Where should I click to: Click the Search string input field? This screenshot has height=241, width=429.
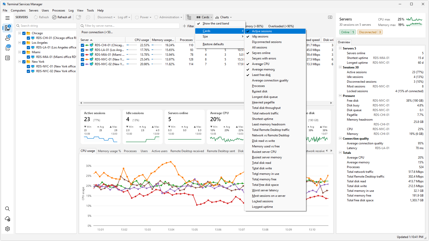pyautogui.click(x=46, y=26)
